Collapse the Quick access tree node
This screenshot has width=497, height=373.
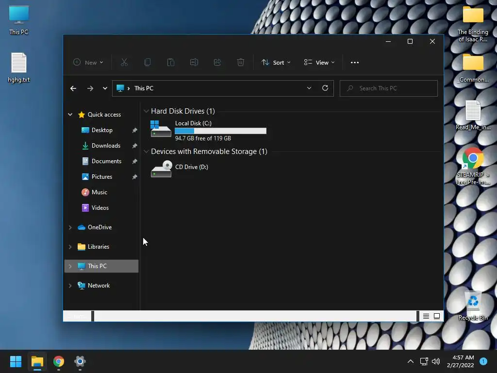click(70, 115)
